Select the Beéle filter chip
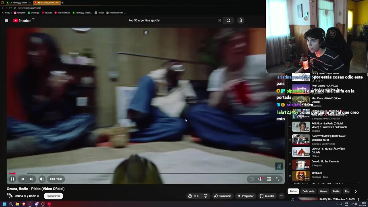The width and height of the screenshot is (368, 207). click(x=336, y=191)
